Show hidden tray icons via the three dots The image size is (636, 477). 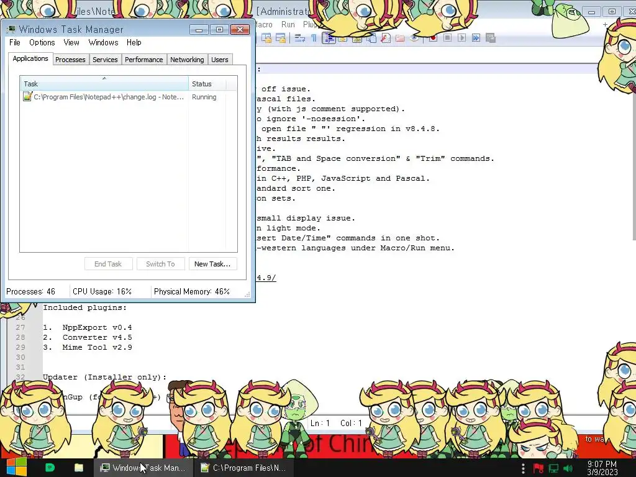tap(523, 468)
